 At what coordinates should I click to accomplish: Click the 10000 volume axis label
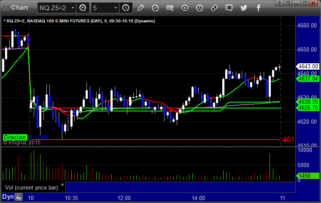305,150
